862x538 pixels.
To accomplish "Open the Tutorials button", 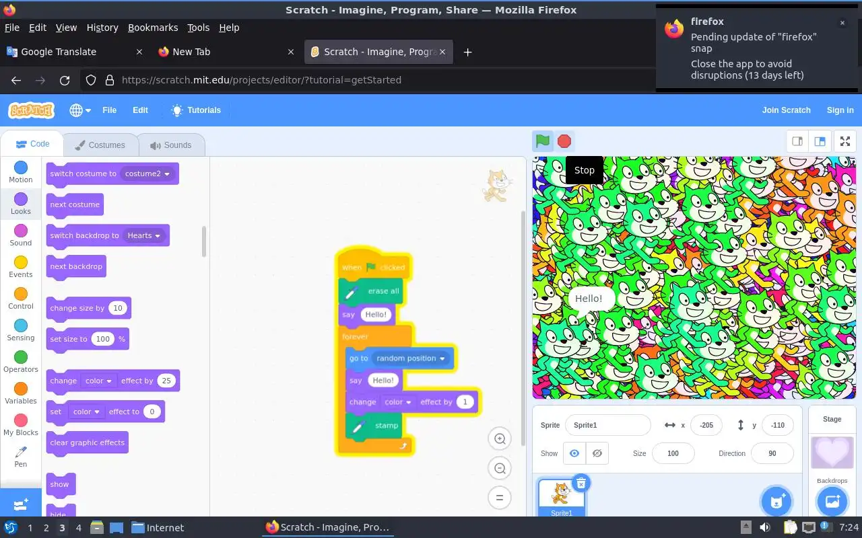I will 196,110.
